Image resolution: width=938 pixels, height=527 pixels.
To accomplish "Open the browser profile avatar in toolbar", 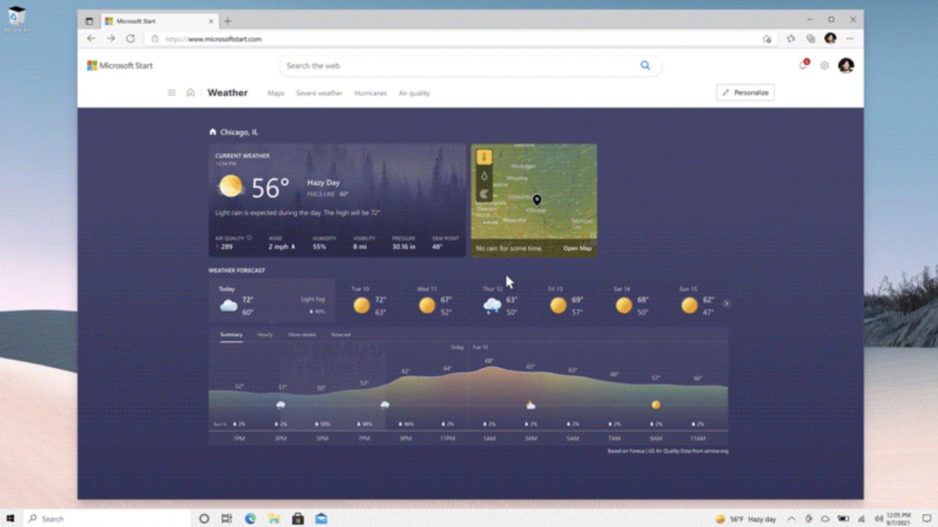I will click(x=830, y=38).
